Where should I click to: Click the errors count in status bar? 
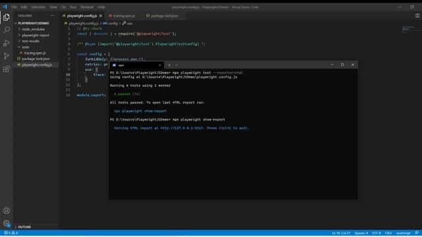[7, 233]
